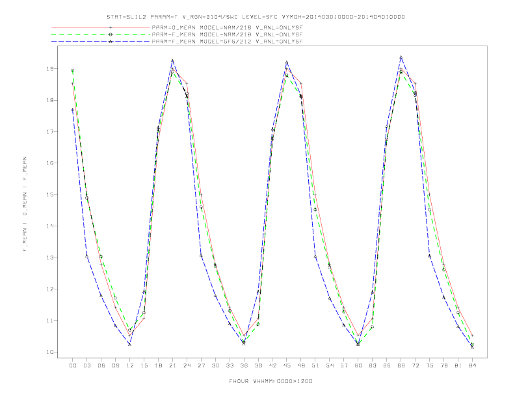Select the green F_MEAN NAM/218 legend label
The height and width of the screenshot is (398, 515).
(x=227, y=34)
